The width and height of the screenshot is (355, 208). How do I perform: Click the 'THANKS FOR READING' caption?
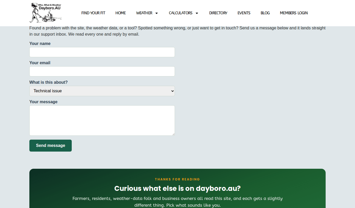pyautogui.click(x=177, y=179)
